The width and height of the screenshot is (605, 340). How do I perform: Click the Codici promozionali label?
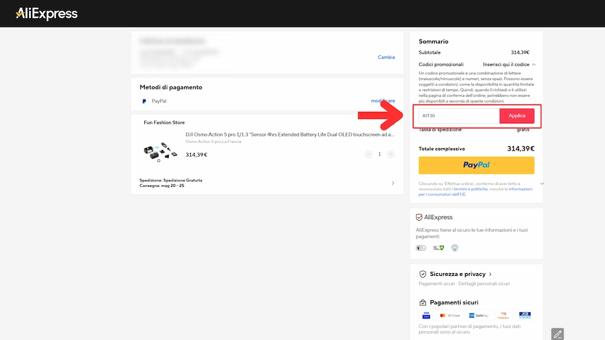pos(441,64)
